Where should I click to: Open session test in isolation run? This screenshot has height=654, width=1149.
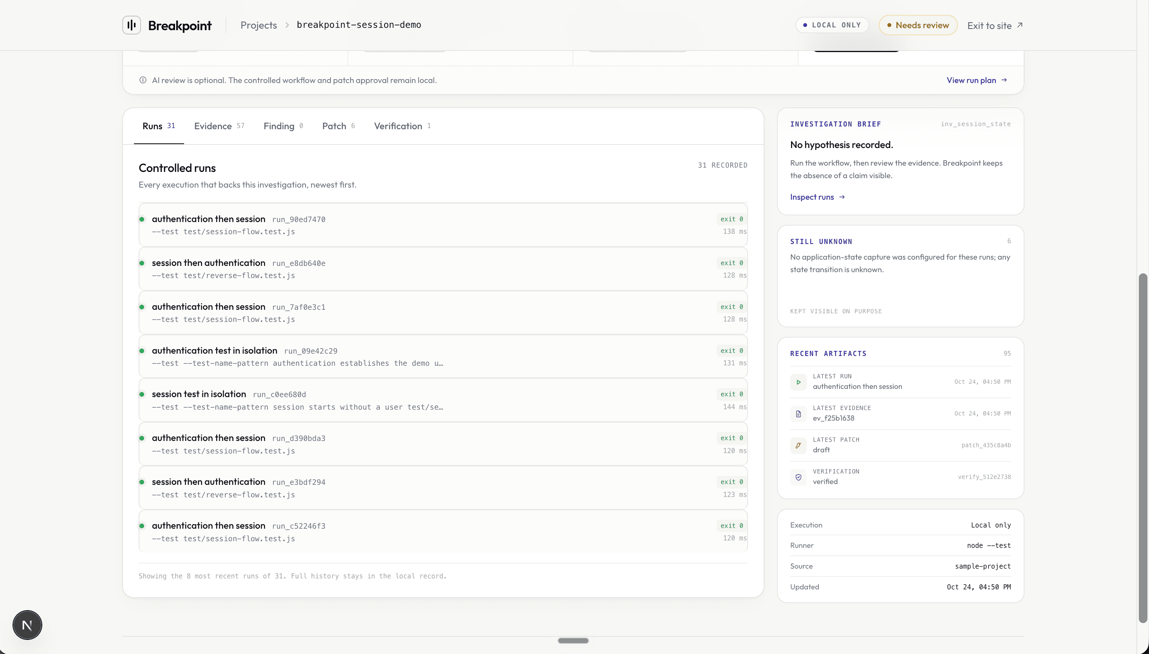(x=443, y=400)
